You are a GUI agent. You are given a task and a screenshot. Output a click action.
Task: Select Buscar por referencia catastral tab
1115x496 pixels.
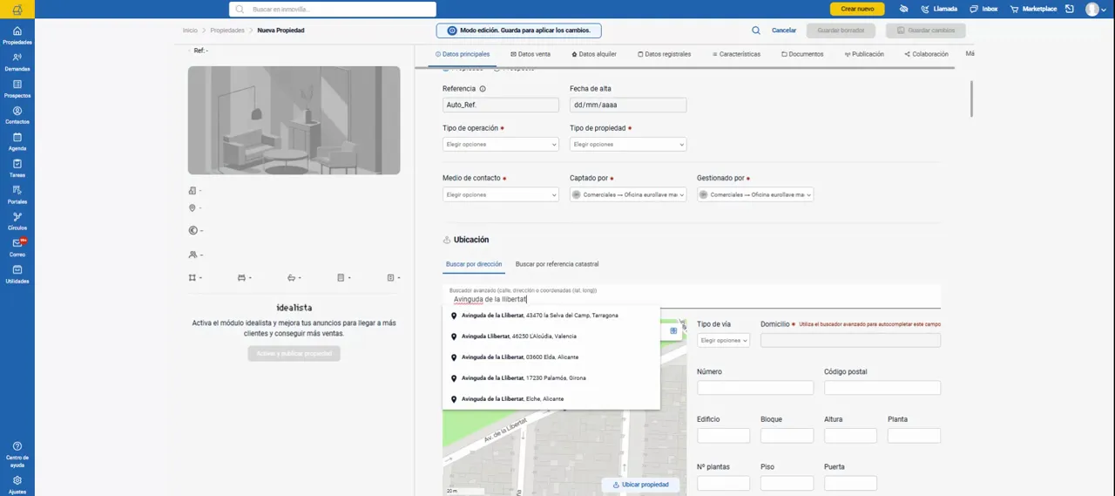pyautogui.click(x=557, y=264)
